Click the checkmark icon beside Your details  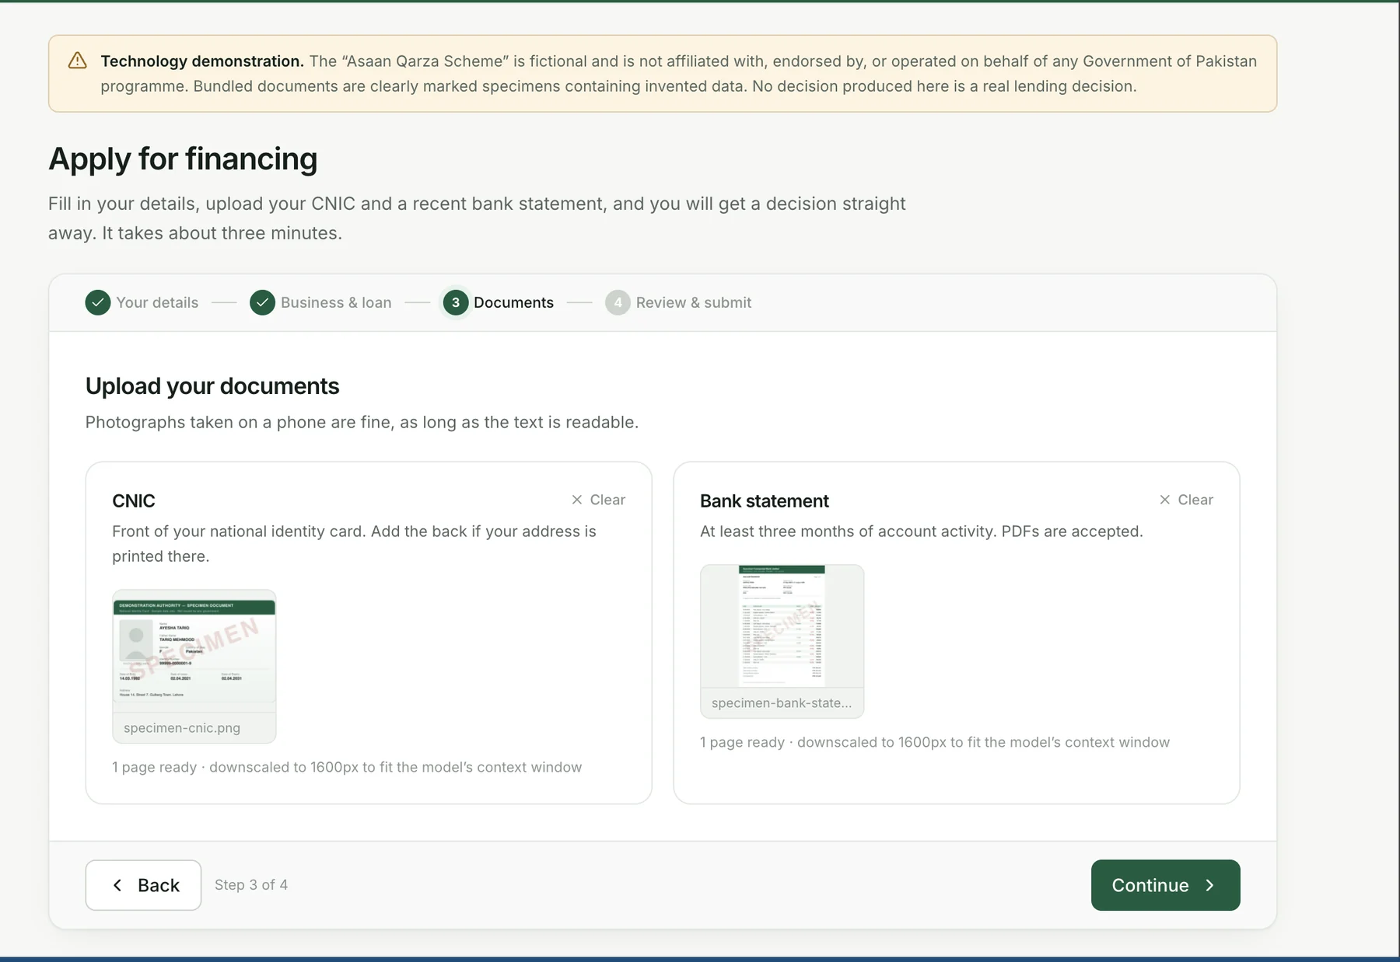[98, 302]
